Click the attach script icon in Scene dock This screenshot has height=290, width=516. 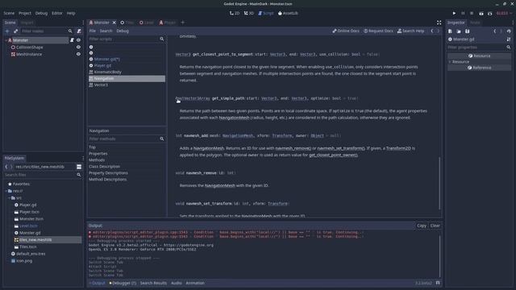click(79, 31)
